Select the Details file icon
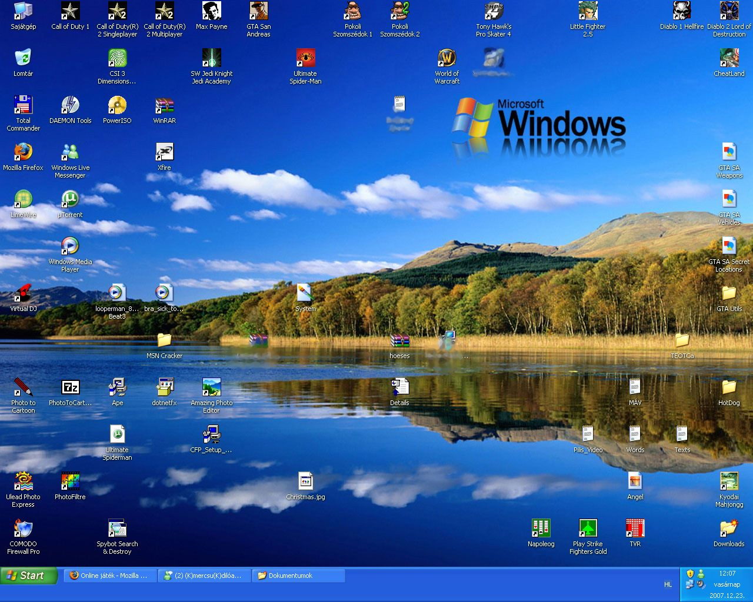The image size is (753, 602). (x=399, y=393)
